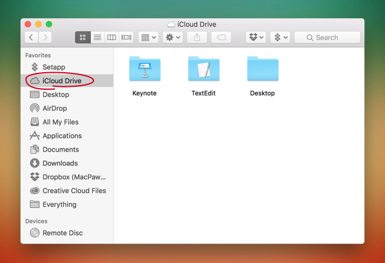Select Setapp in the sidebar
Screen dimensions: 385x263
click(67, 67)
